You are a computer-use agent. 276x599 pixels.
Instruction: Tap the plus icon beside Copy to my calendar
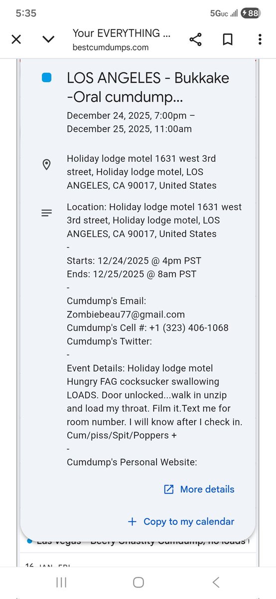(132, 521)
